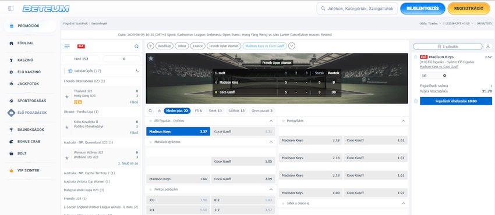Remove Madison Keys bet trash icon
495x215 pixels.
click(x=415, y=57)
